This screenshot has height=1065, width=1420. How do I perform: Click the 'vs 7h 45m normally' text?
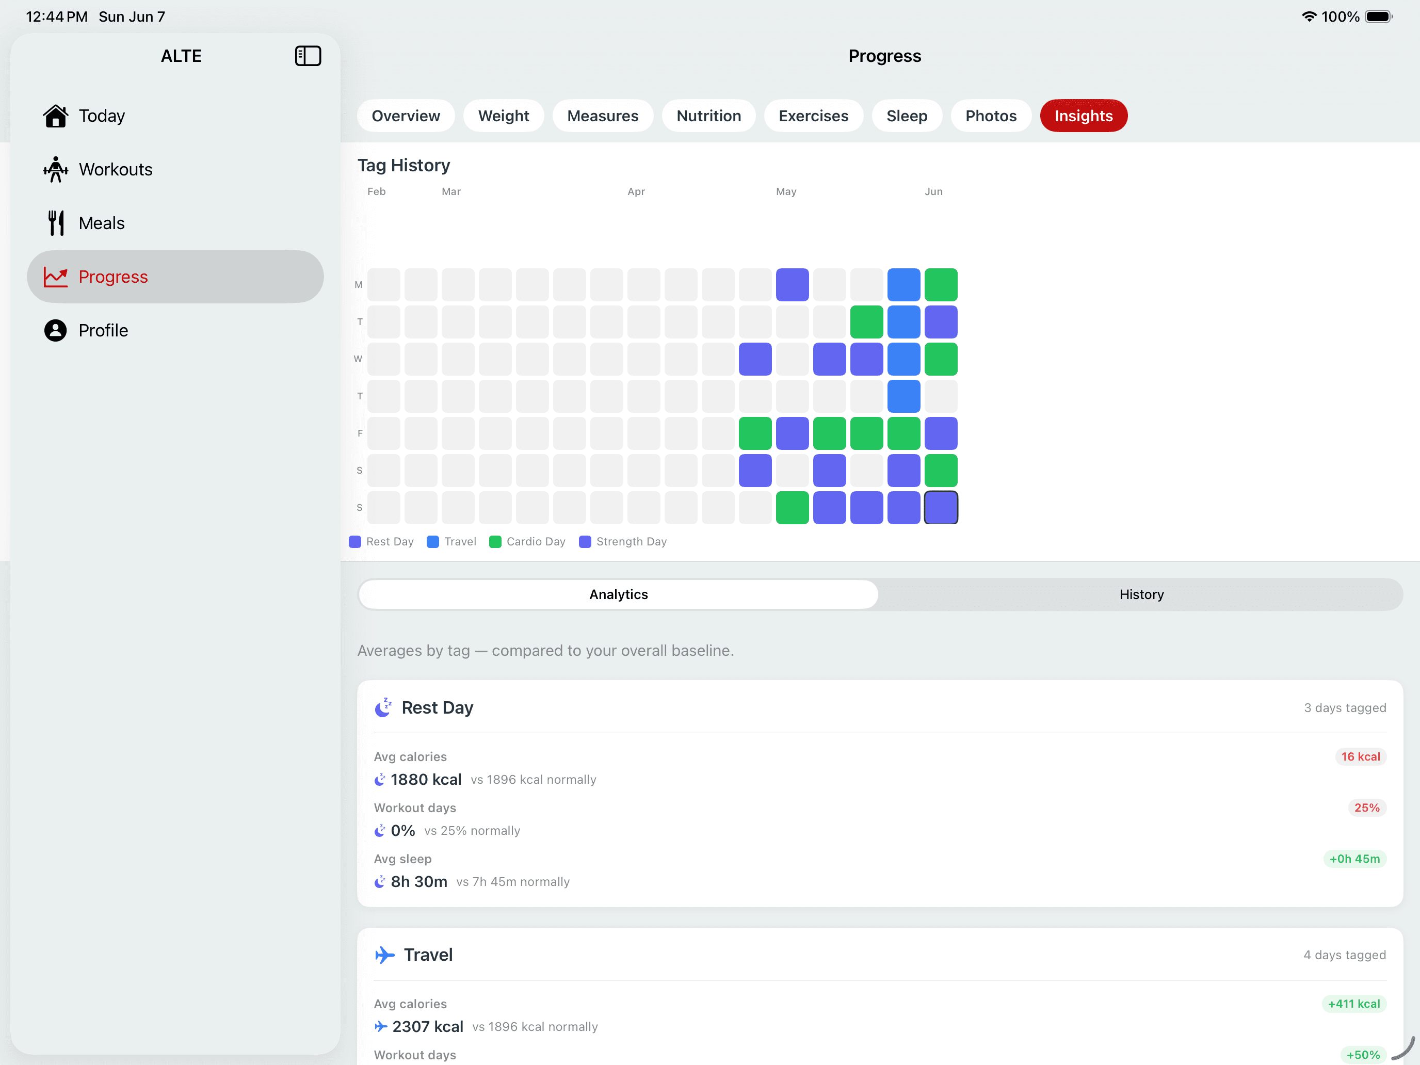(x=513, y=882)
